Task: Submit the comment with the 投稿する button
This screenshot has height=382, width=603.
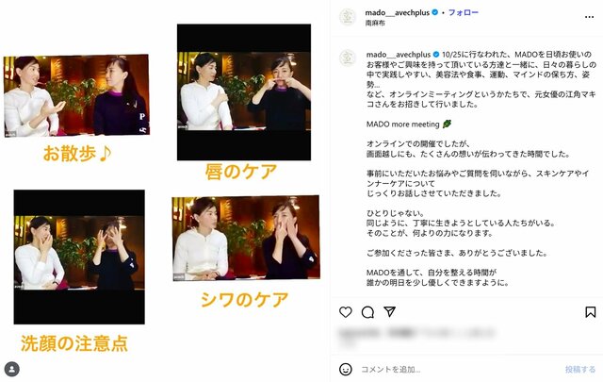Action: click(580, 370)
